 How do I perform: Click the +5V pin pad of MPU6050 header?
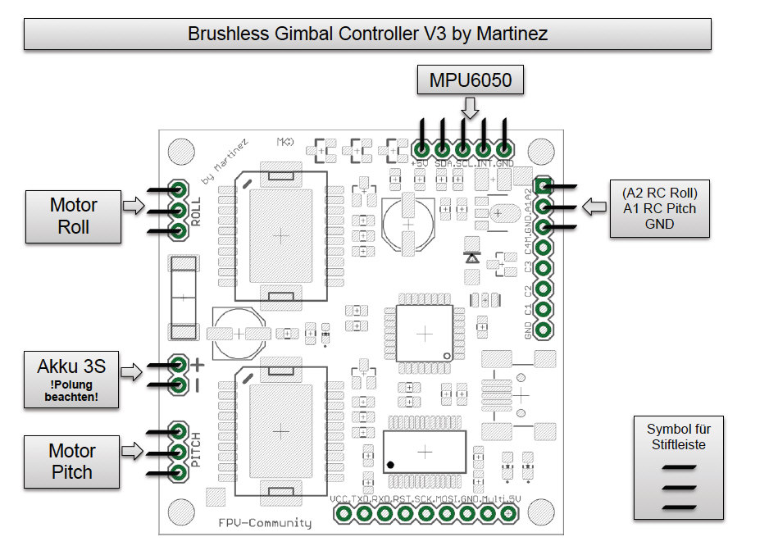pos(421,149)
